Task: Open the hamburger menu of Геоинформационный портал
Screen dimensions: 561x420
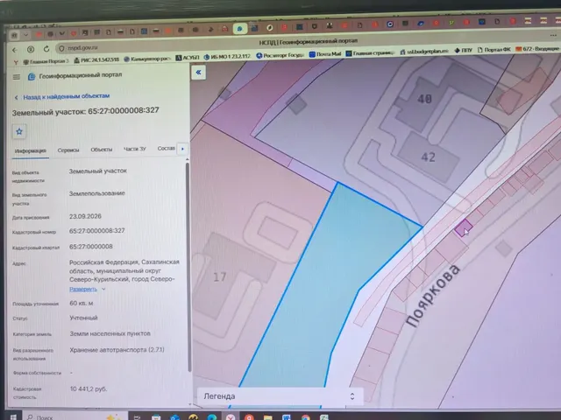Action: click(17, 77)
